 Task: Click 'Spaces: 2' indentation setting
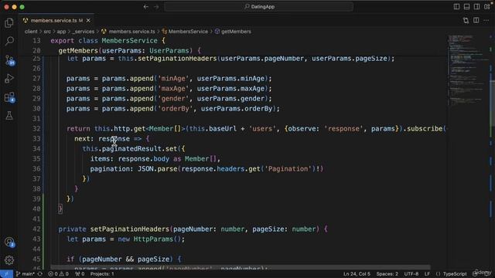point(387,274)
